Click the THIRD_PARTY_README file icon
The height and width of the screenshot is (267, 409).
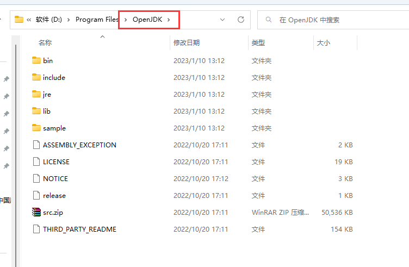36,229
